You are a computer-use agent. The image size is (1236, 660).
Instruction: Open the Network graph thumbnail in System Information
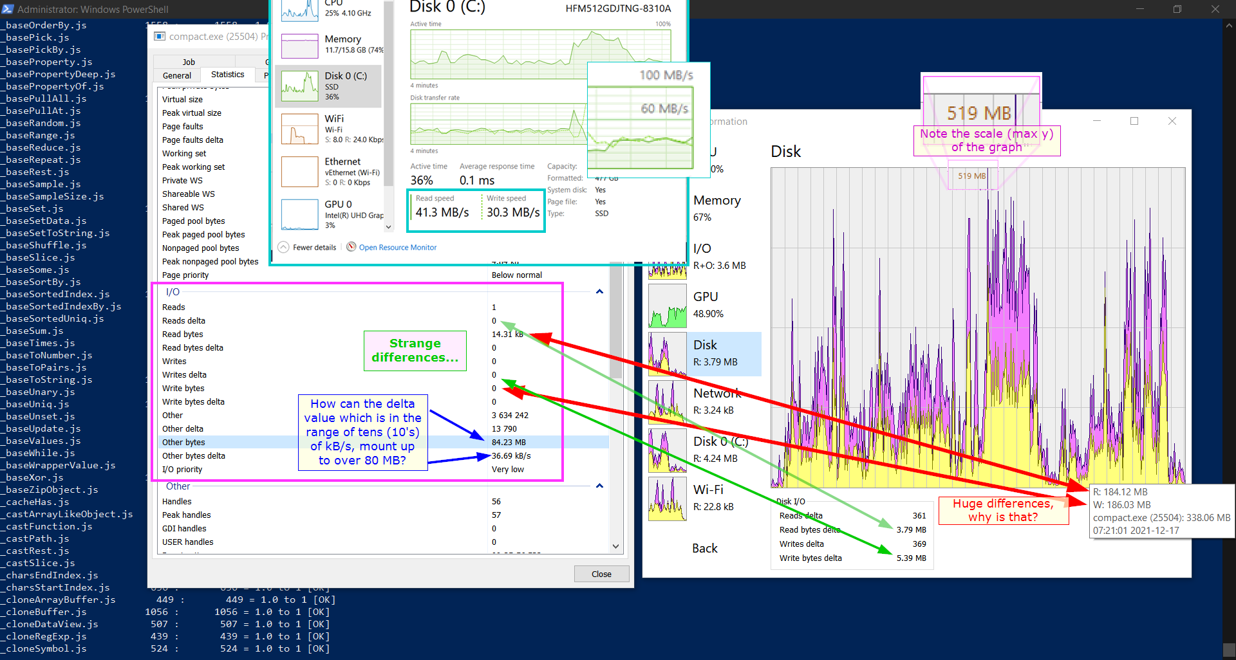tap(668, 402)
